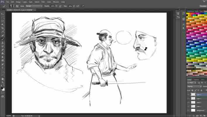Open the Edit menu
Screen dimensions: 207x117
(x=13, y=2)
